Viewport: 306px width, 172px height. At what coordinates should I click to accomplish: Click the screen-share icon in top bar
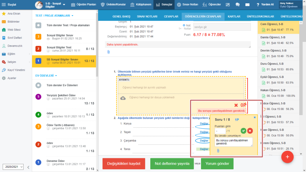(x=228, y=5)
